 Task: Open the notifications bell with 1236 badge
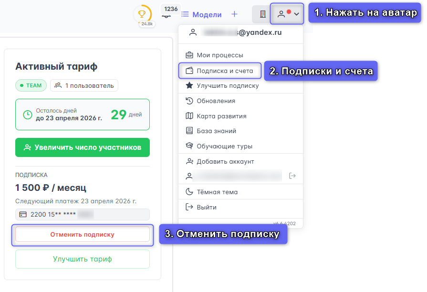point(167,14)
